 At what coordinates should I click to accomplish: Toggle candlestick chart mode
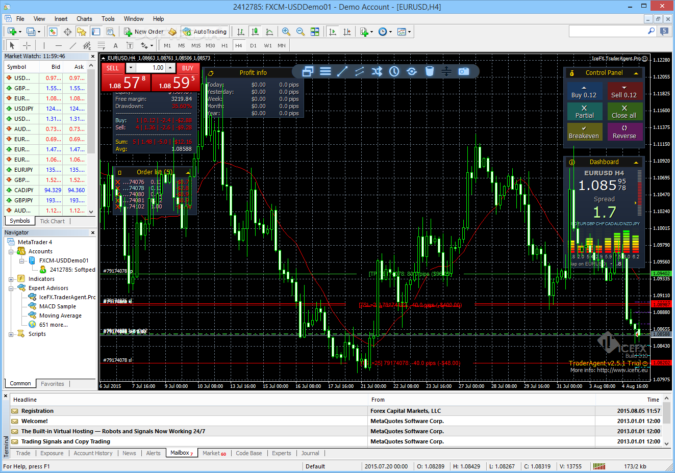click(x=255, y=32)
